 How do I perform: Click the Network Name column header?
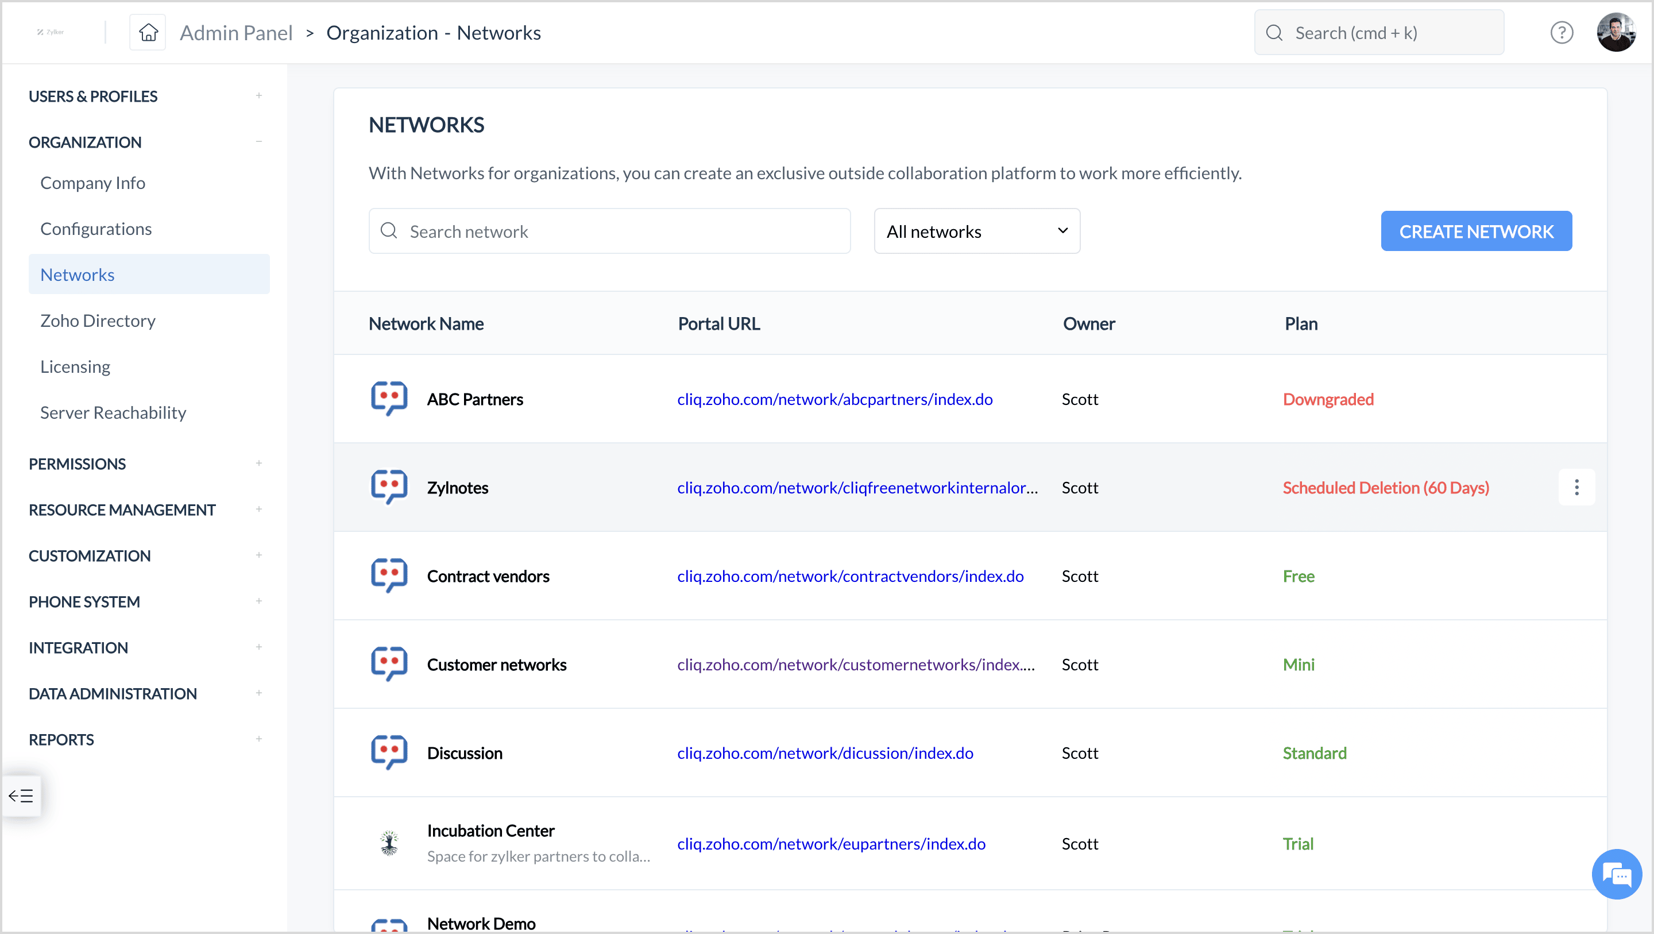pos(426,323)
